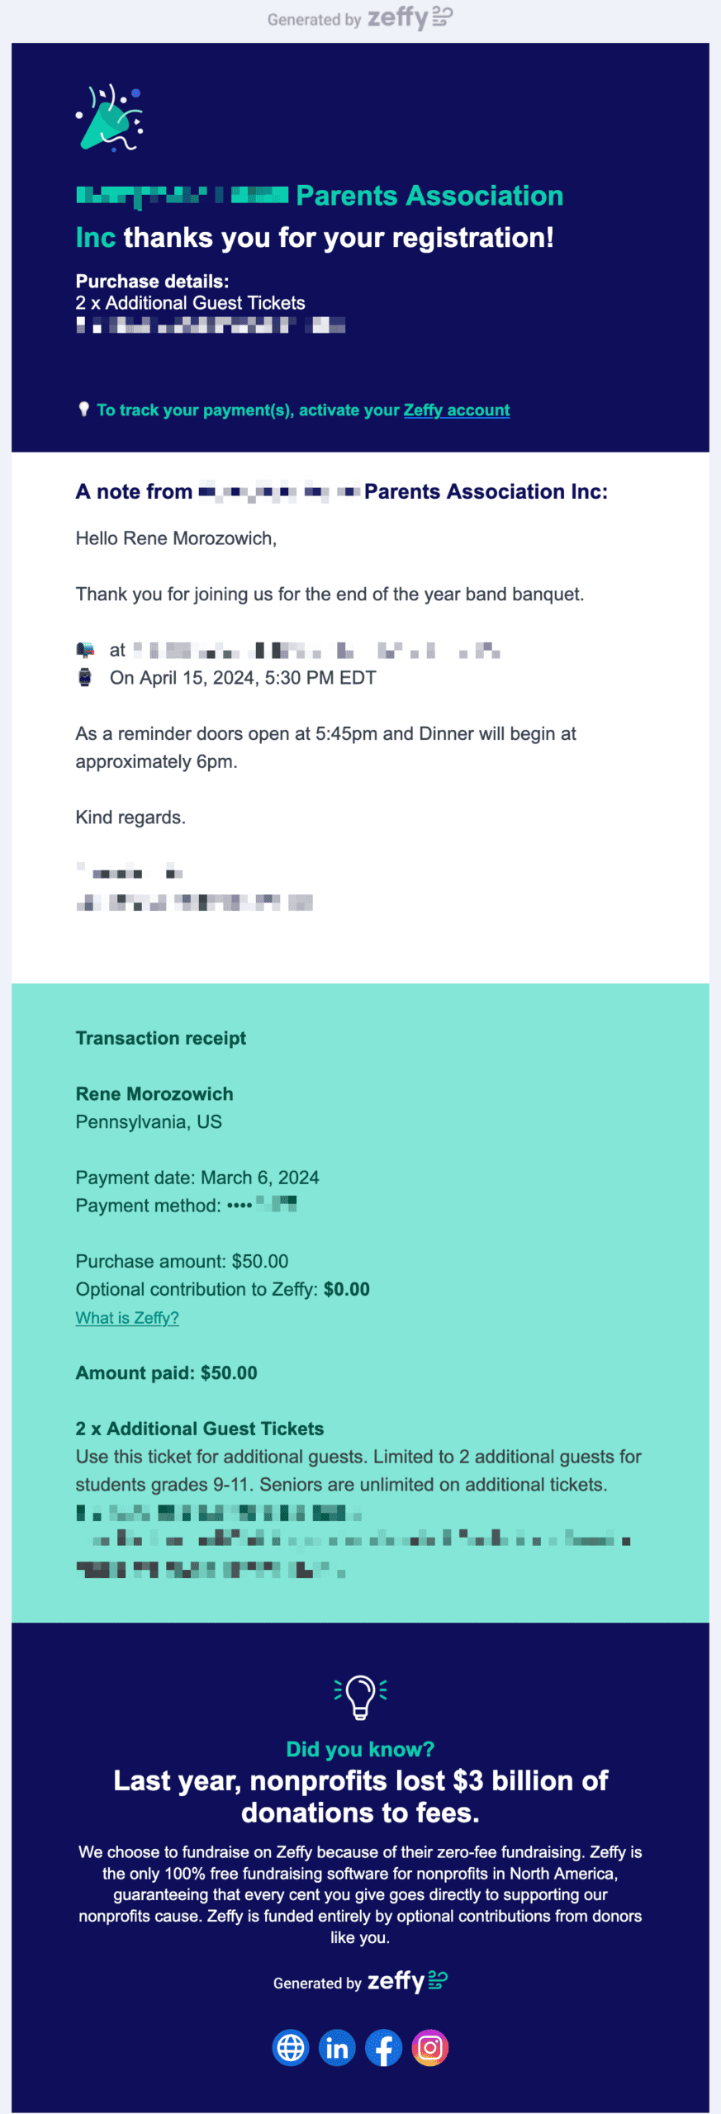721x2114 pixels.
Task: Open the globe website icon in the footer
Action: click(x=291, y=2047)
